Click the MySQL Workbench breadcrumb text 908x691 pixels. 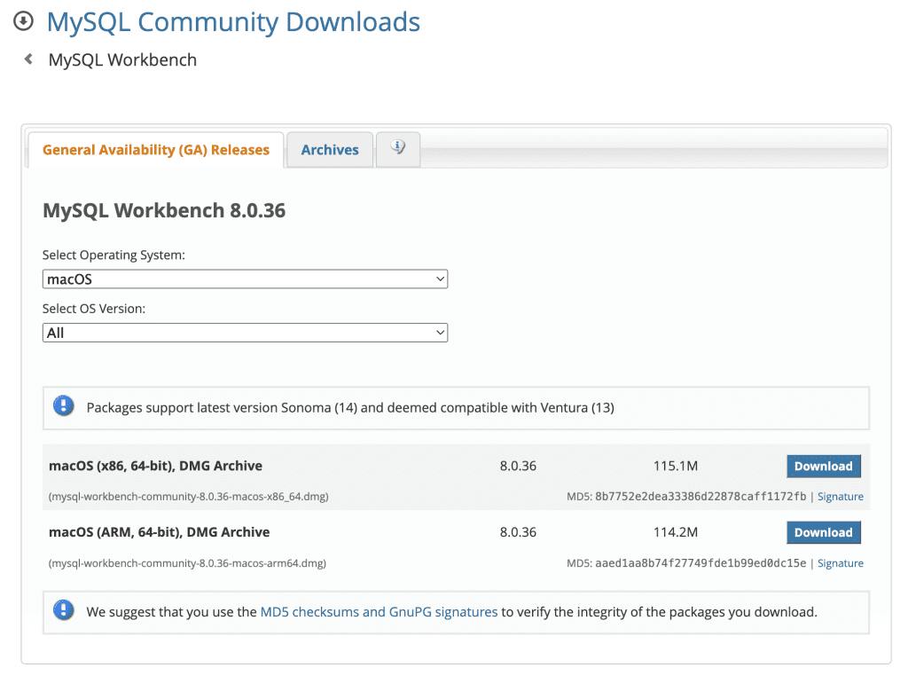(122, 59)
